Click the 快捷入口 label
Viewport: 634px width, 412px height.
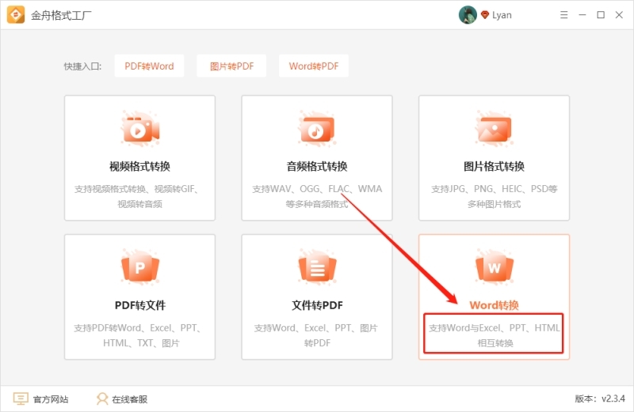tap(82, 66)
